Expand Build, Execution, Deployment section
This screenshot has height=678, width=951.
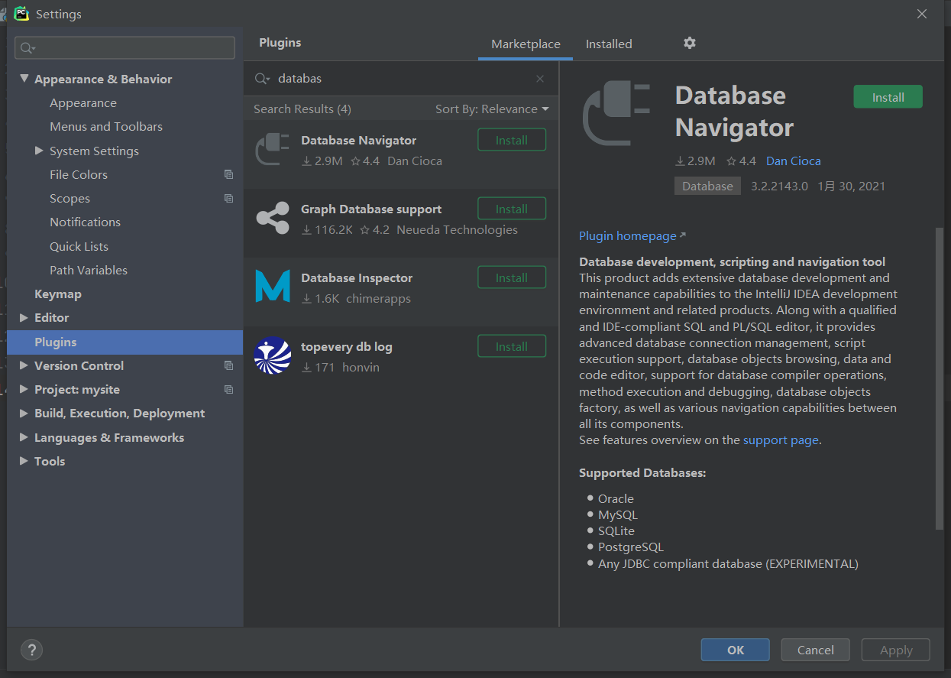24,413
